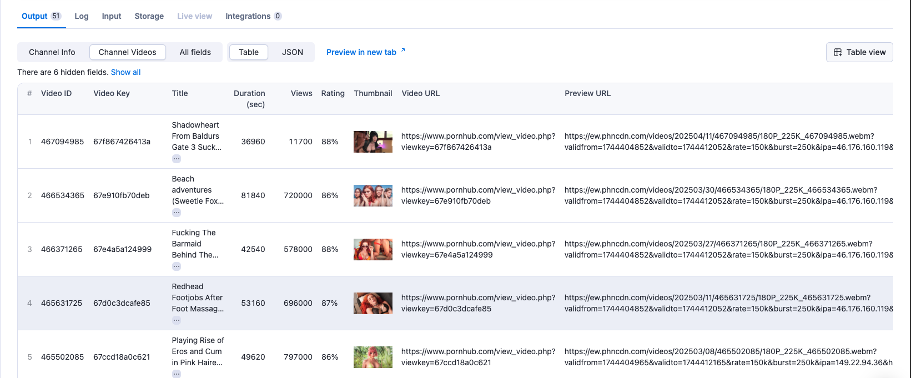911x378 pixels.
Task: Click the 87% rating cell
Action: tap(330, 303)
